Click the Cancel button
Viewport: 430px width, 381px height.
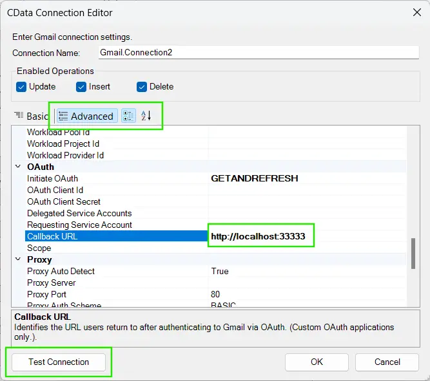(x=387, y=362)
